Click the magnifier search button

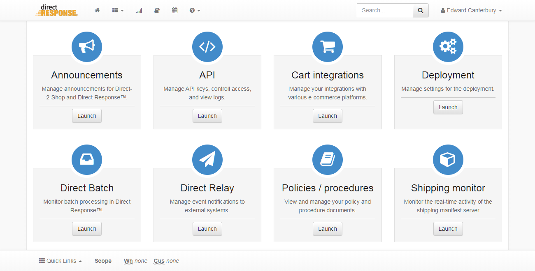pos(421,10)
